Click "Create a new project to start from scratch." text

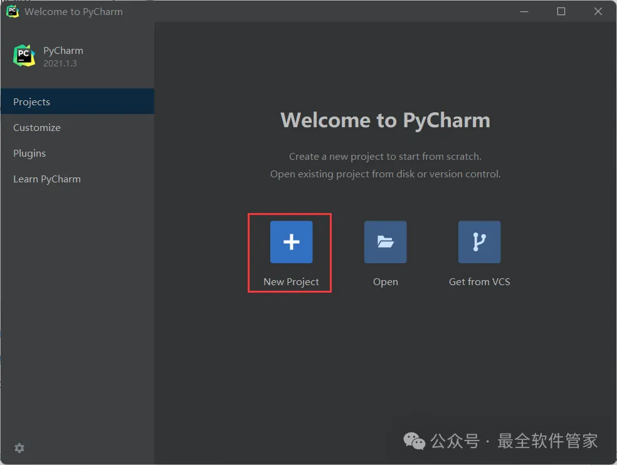(x=385, y=157)
